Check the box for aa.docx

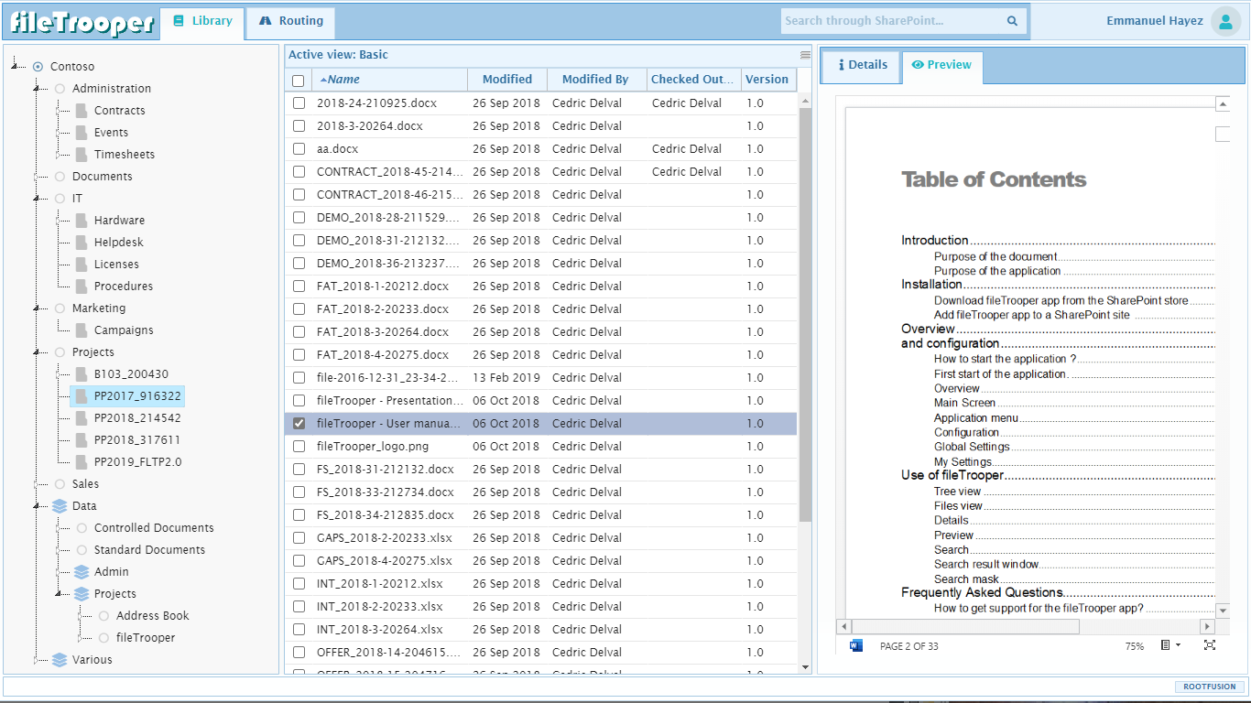299,149
